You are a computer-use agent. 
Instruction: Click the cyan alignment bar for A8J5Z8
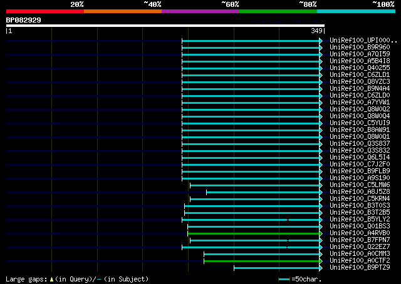tap(263, 192)
